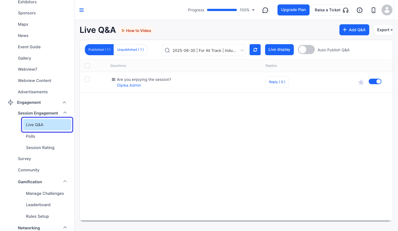Click the refresh Q&A icon button

[x=255, y=50]
